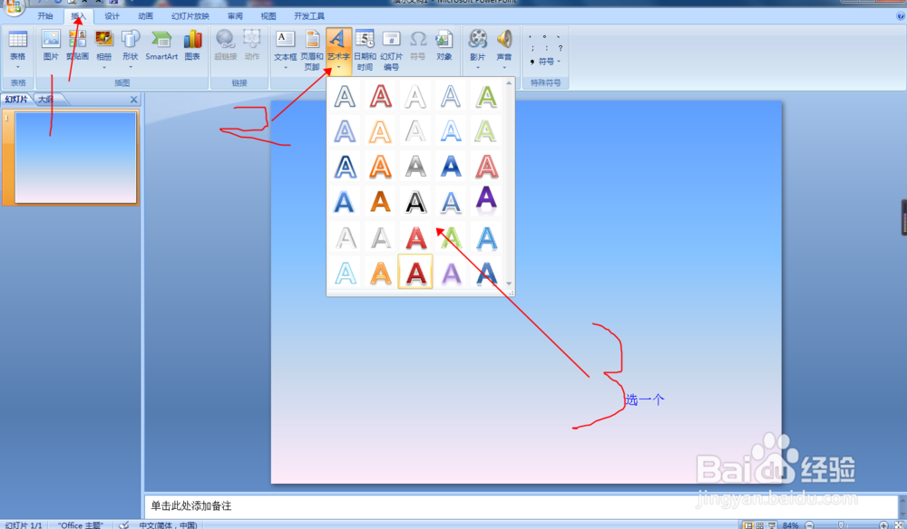The height and width of the screenshot is (529, 907).
Task: Insert the colon special symbol
Action: pos(546,49)
